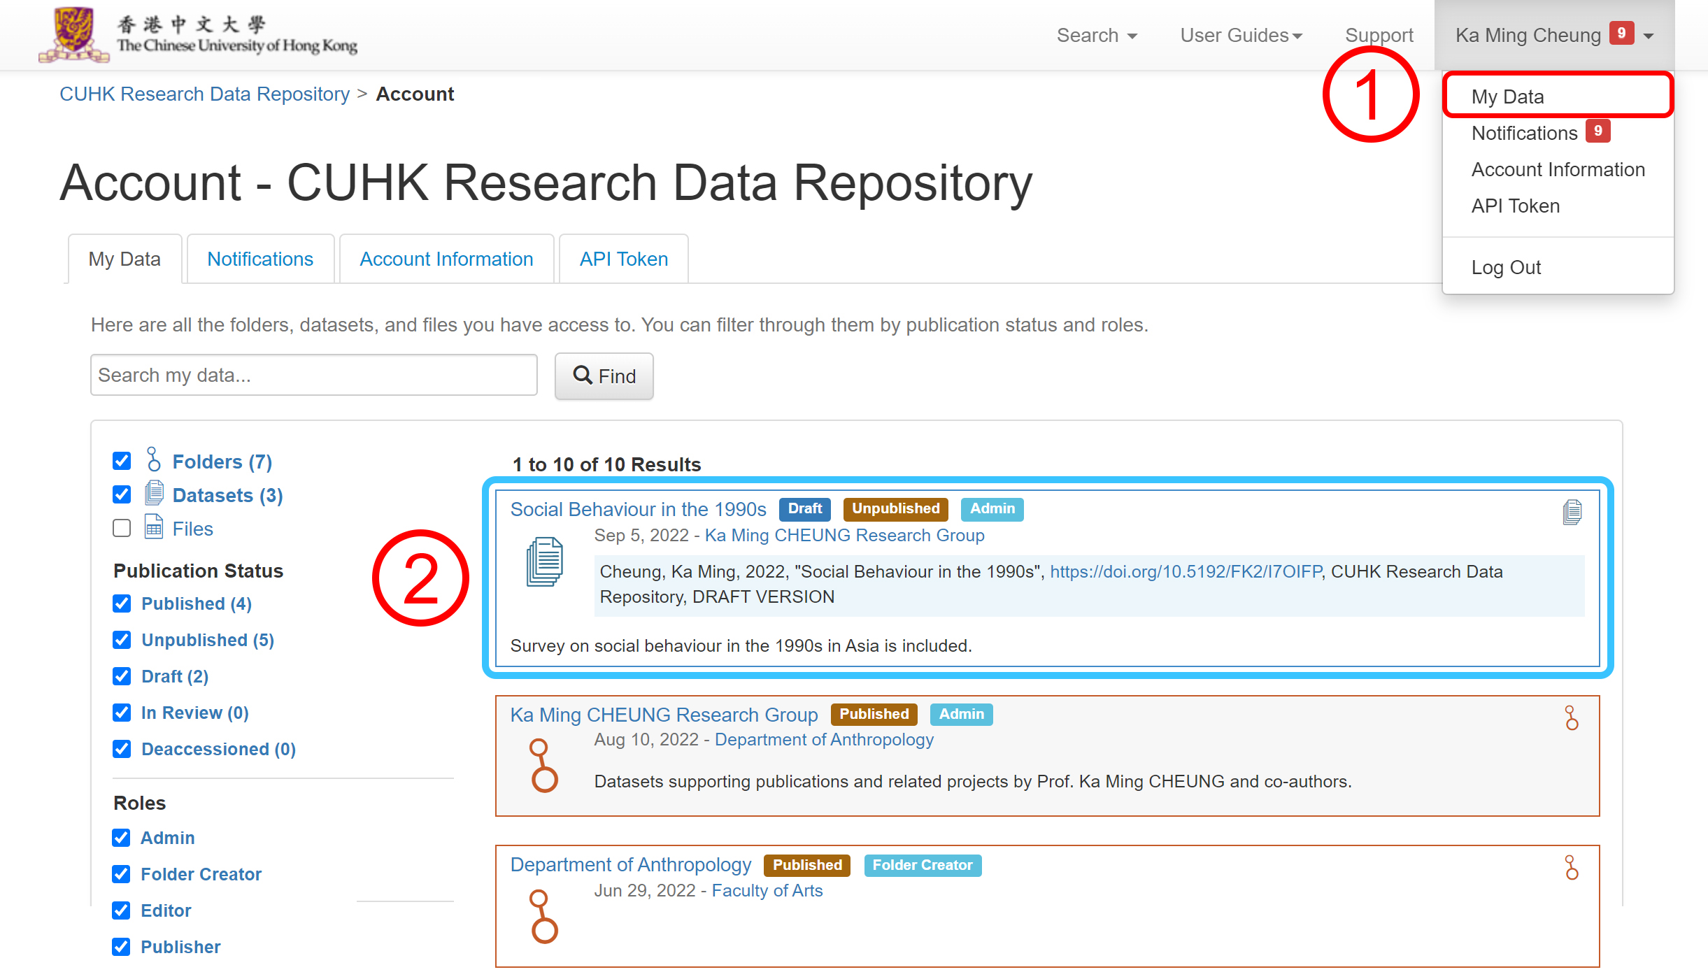This screenshot has height=972, width=1708.
Task: Uncheck the Datasets (3) checkbox
Action: [122, 494]
